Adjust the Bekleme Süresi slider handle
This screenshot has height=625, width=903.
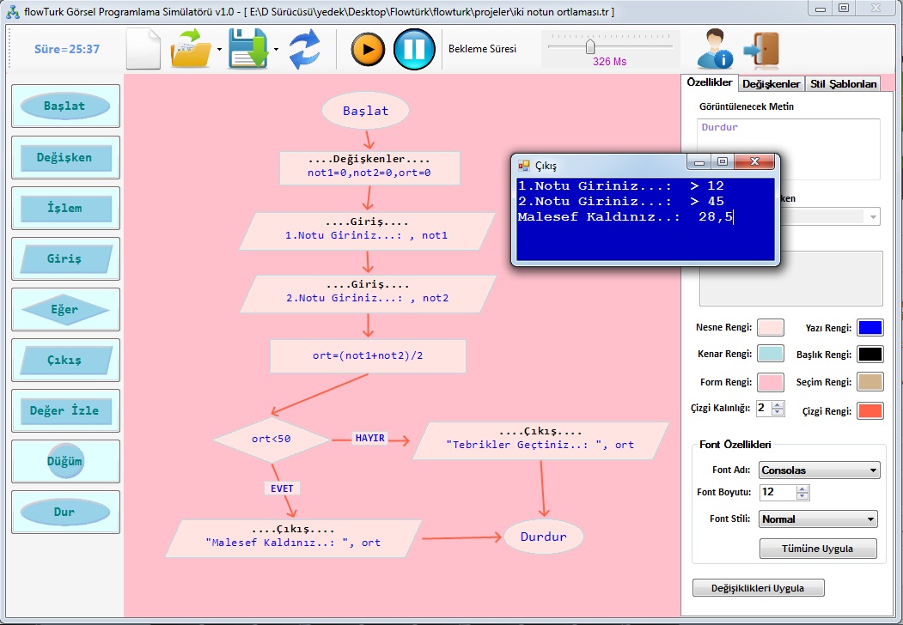pyautogui.click(x=590, y=46)
